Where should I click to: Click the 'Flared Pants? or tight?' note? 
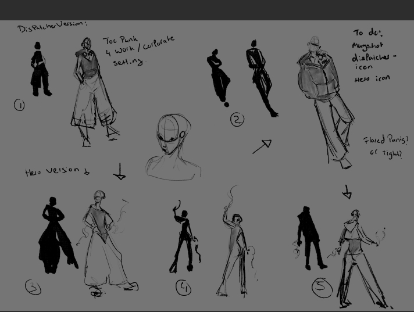coord(386,147)
